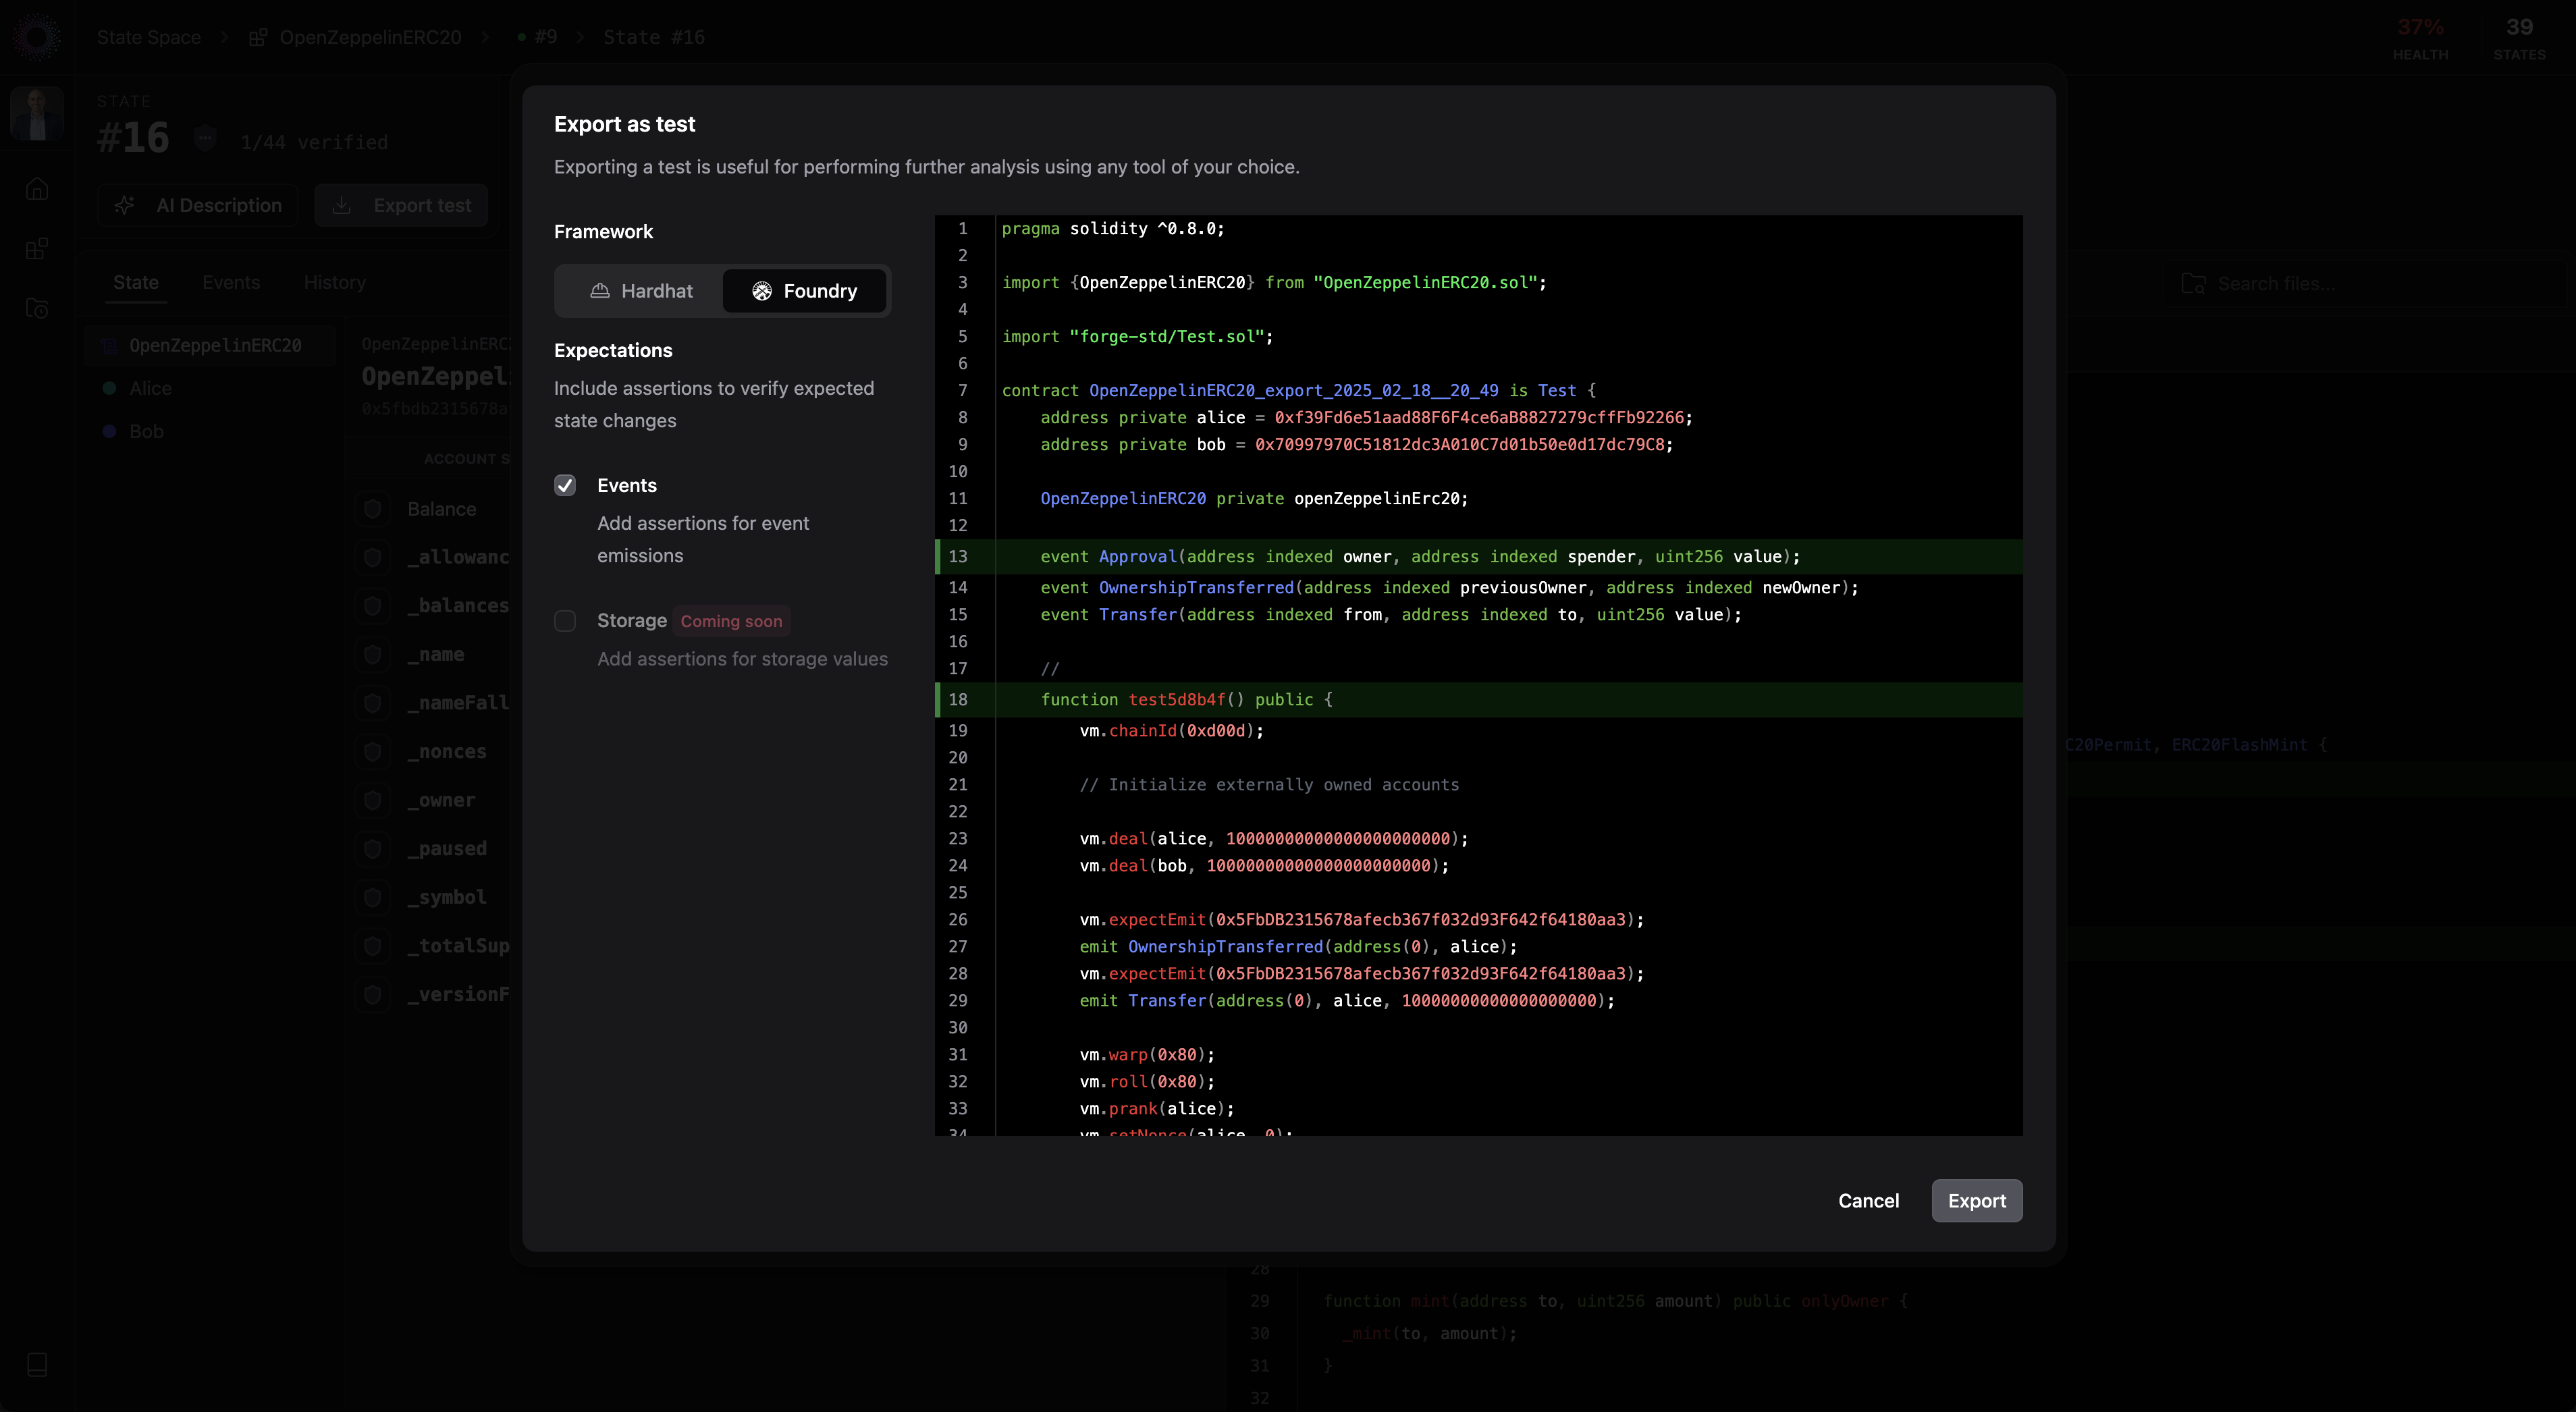Click the app logo icon

pos(37,37)
